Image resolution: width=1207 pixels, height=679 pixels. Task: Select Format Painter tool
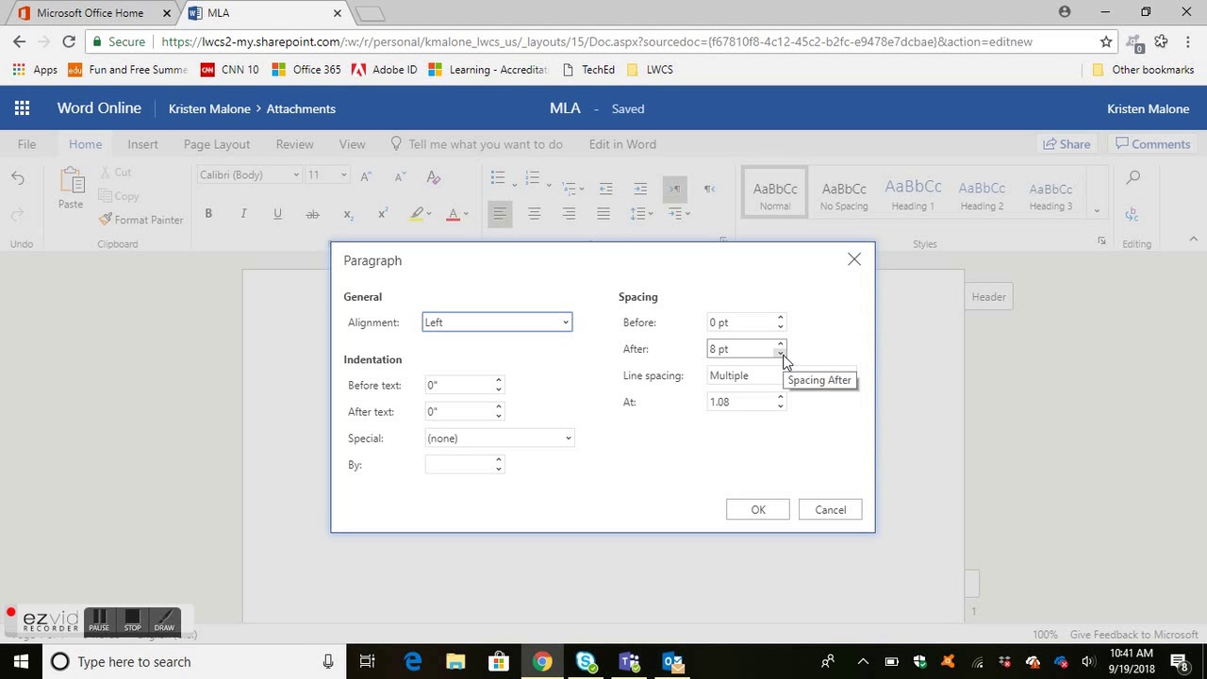(x=141, y=220)
